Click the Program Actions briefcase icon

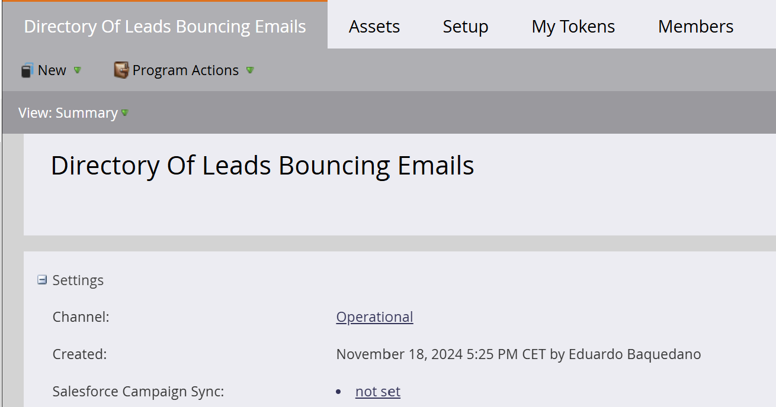point(121,70)
